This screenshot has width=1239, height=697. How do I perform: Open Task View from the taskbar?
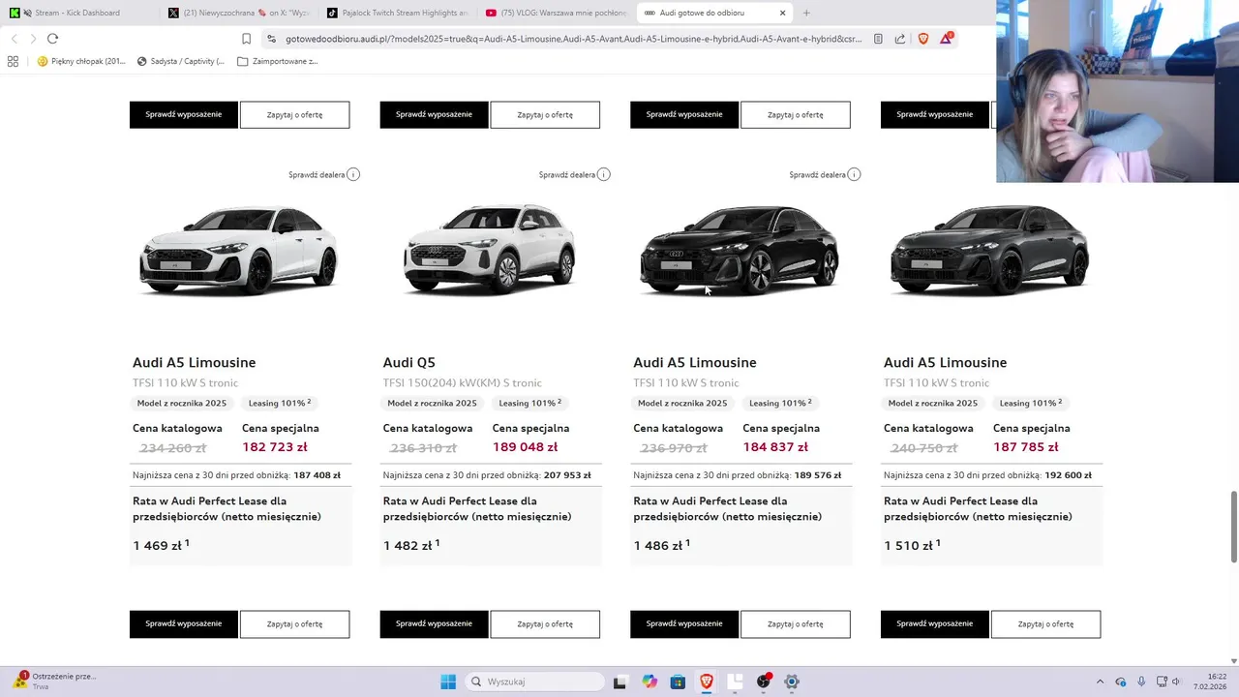[619, 682]
